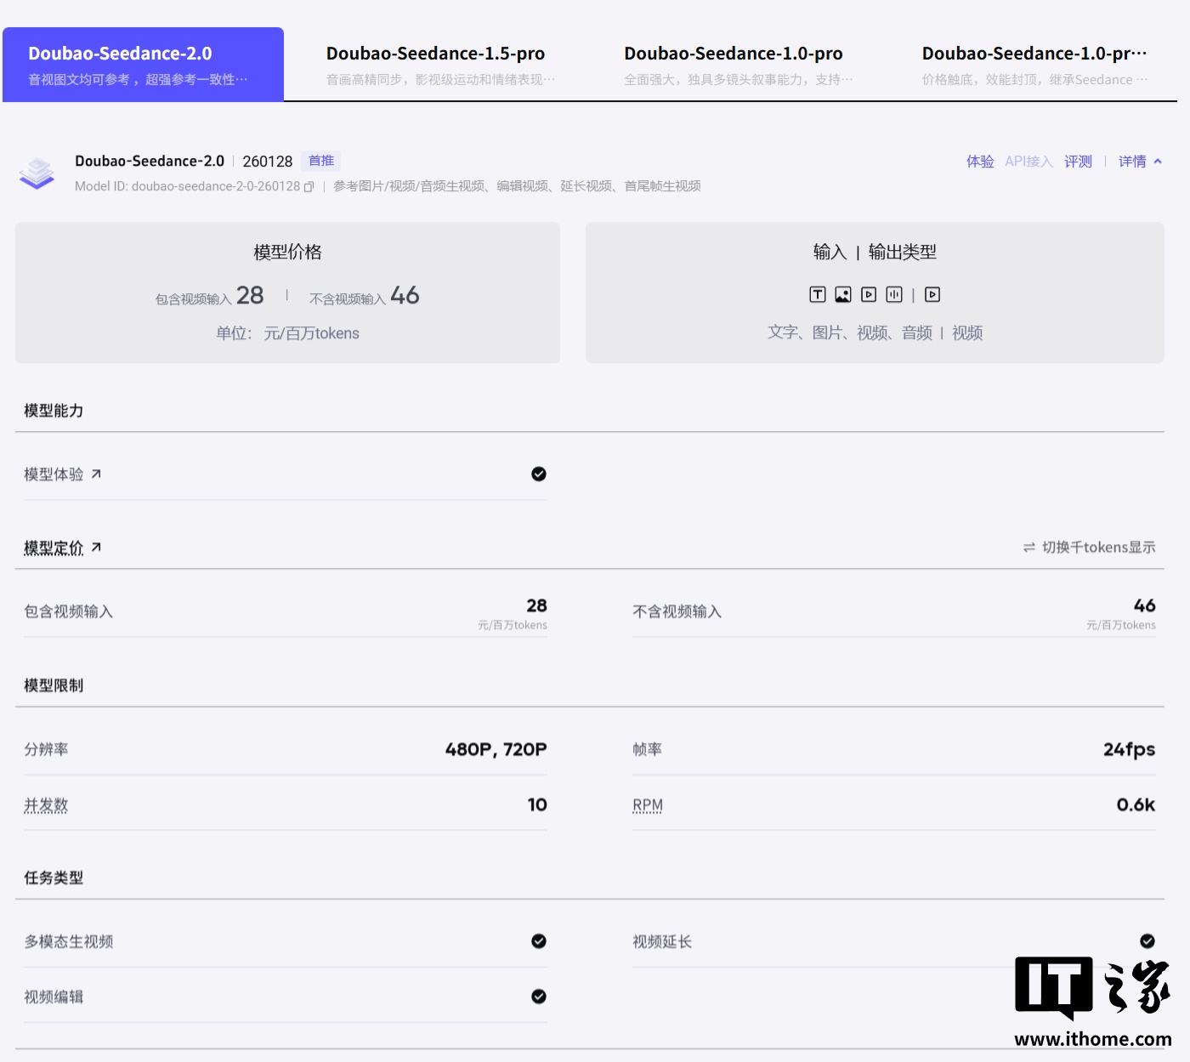The width and height of the screenshot is (1190, 1062).
Task: Select the image input type icon
Action: pos(842,294)
